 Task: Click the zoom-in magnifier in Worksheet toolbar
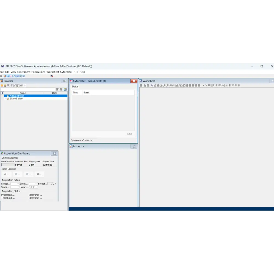[x=164, y=85]
